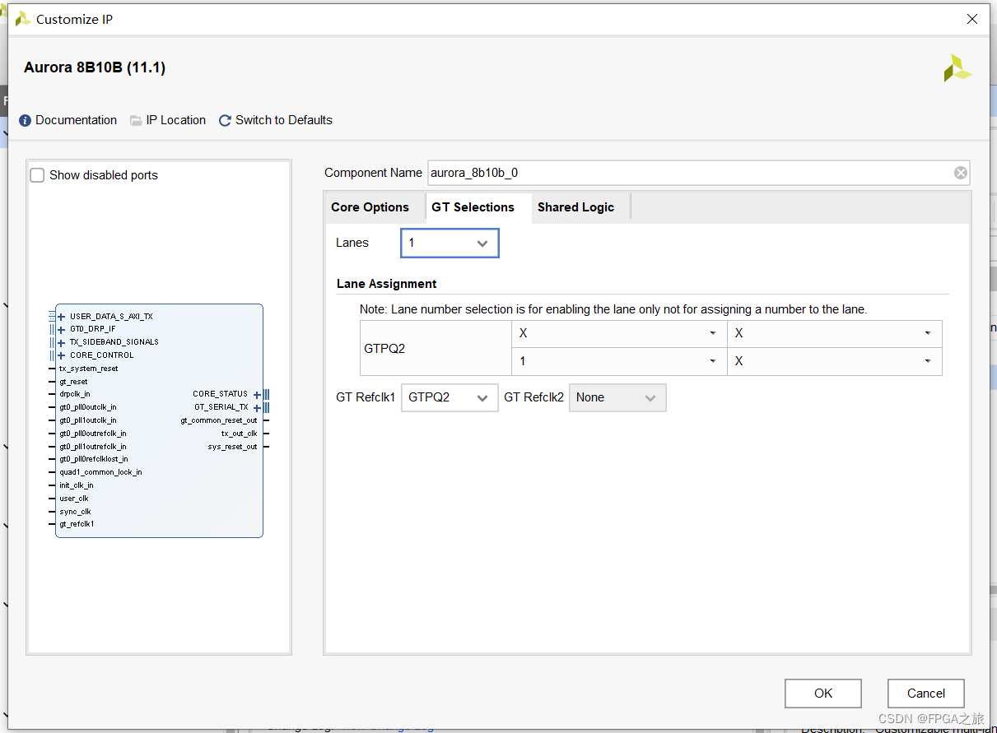
Task: Click the gt_refclk1 port label
Action: [77, 524]
